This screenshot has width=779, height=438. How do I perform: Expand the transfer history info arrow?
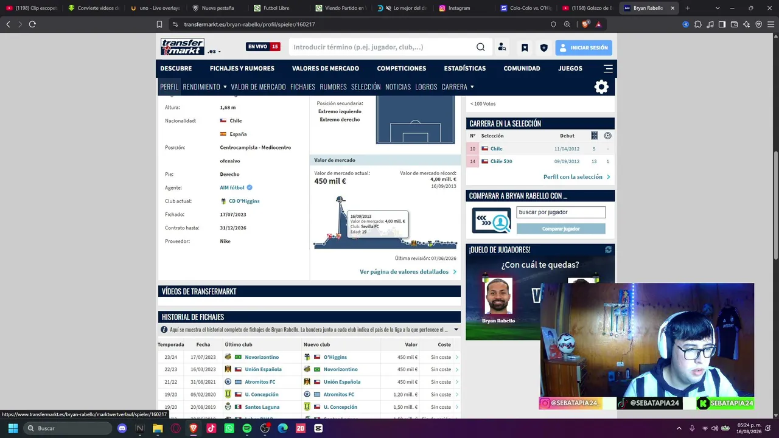coord(456,330)
